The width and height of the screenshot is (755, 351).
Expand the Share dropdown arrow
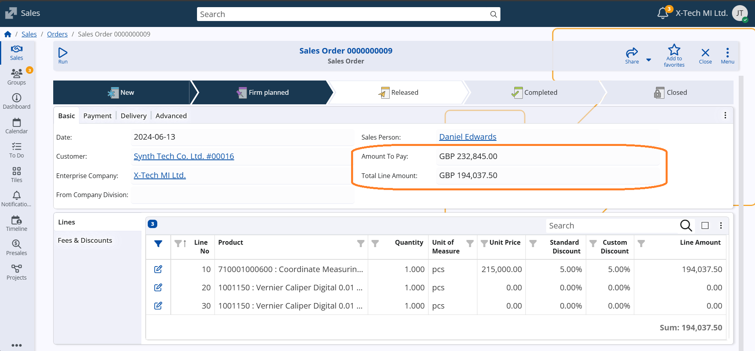click(x=649, y=60)
